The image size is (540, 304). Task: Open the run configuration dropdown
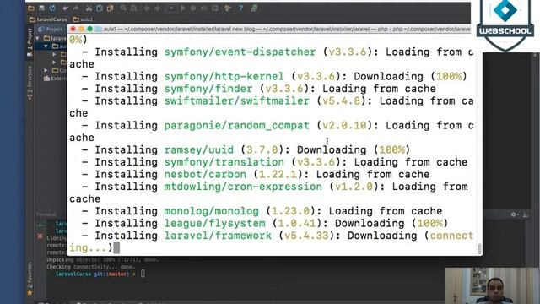171,8
